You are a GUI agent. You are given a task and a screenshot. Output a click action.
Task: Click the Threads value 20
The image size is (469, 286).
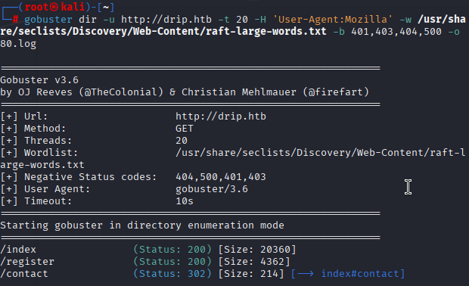(x=182, y=141)
